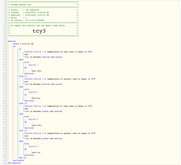Click "Turn on;" action on line 57
This screenshot has height=165, width=181.
tap(36, 152)
